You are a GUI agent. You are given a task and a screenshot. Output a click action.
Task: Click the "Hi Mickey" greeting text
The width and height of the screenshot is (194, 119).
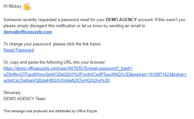coord(12,6)
